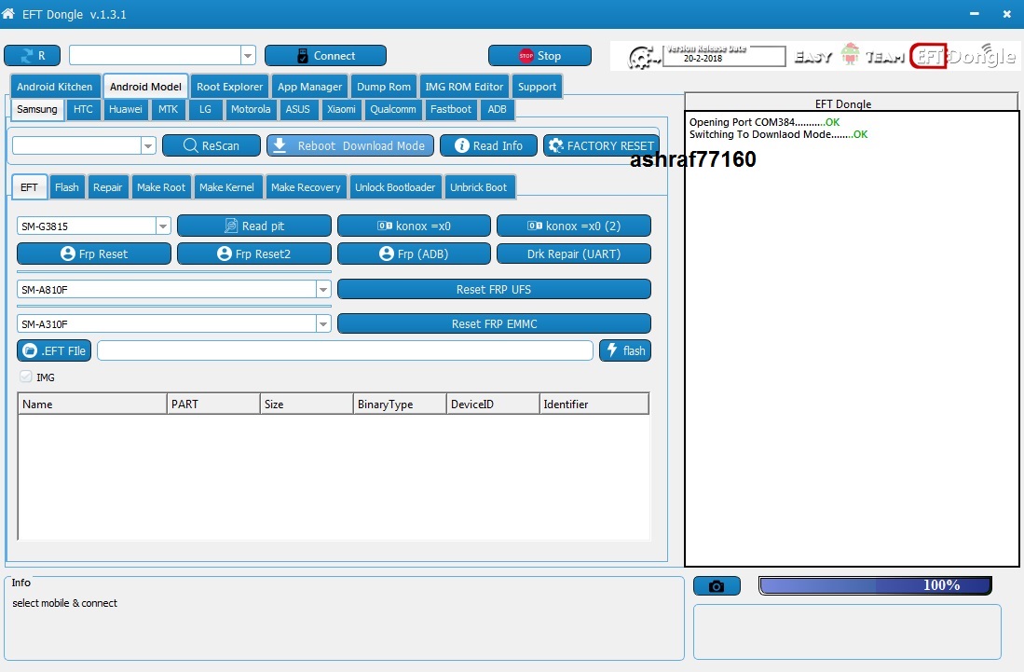Click the .EFT file path input field
The image size is (1024, 672).
click(345, 350)
